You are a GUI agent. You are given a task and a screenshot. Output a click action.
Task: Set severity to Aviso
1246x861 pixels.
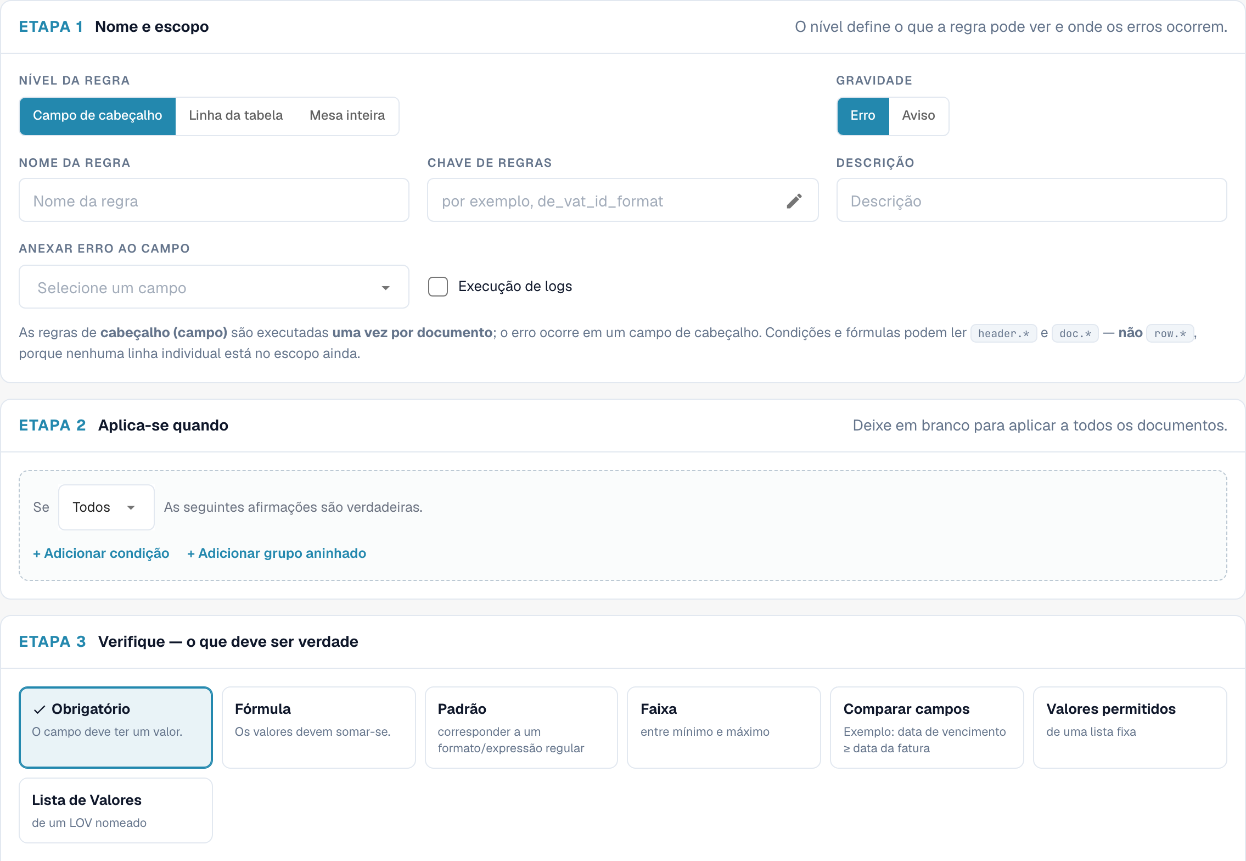pyautogui.click(x=918, y=116)
